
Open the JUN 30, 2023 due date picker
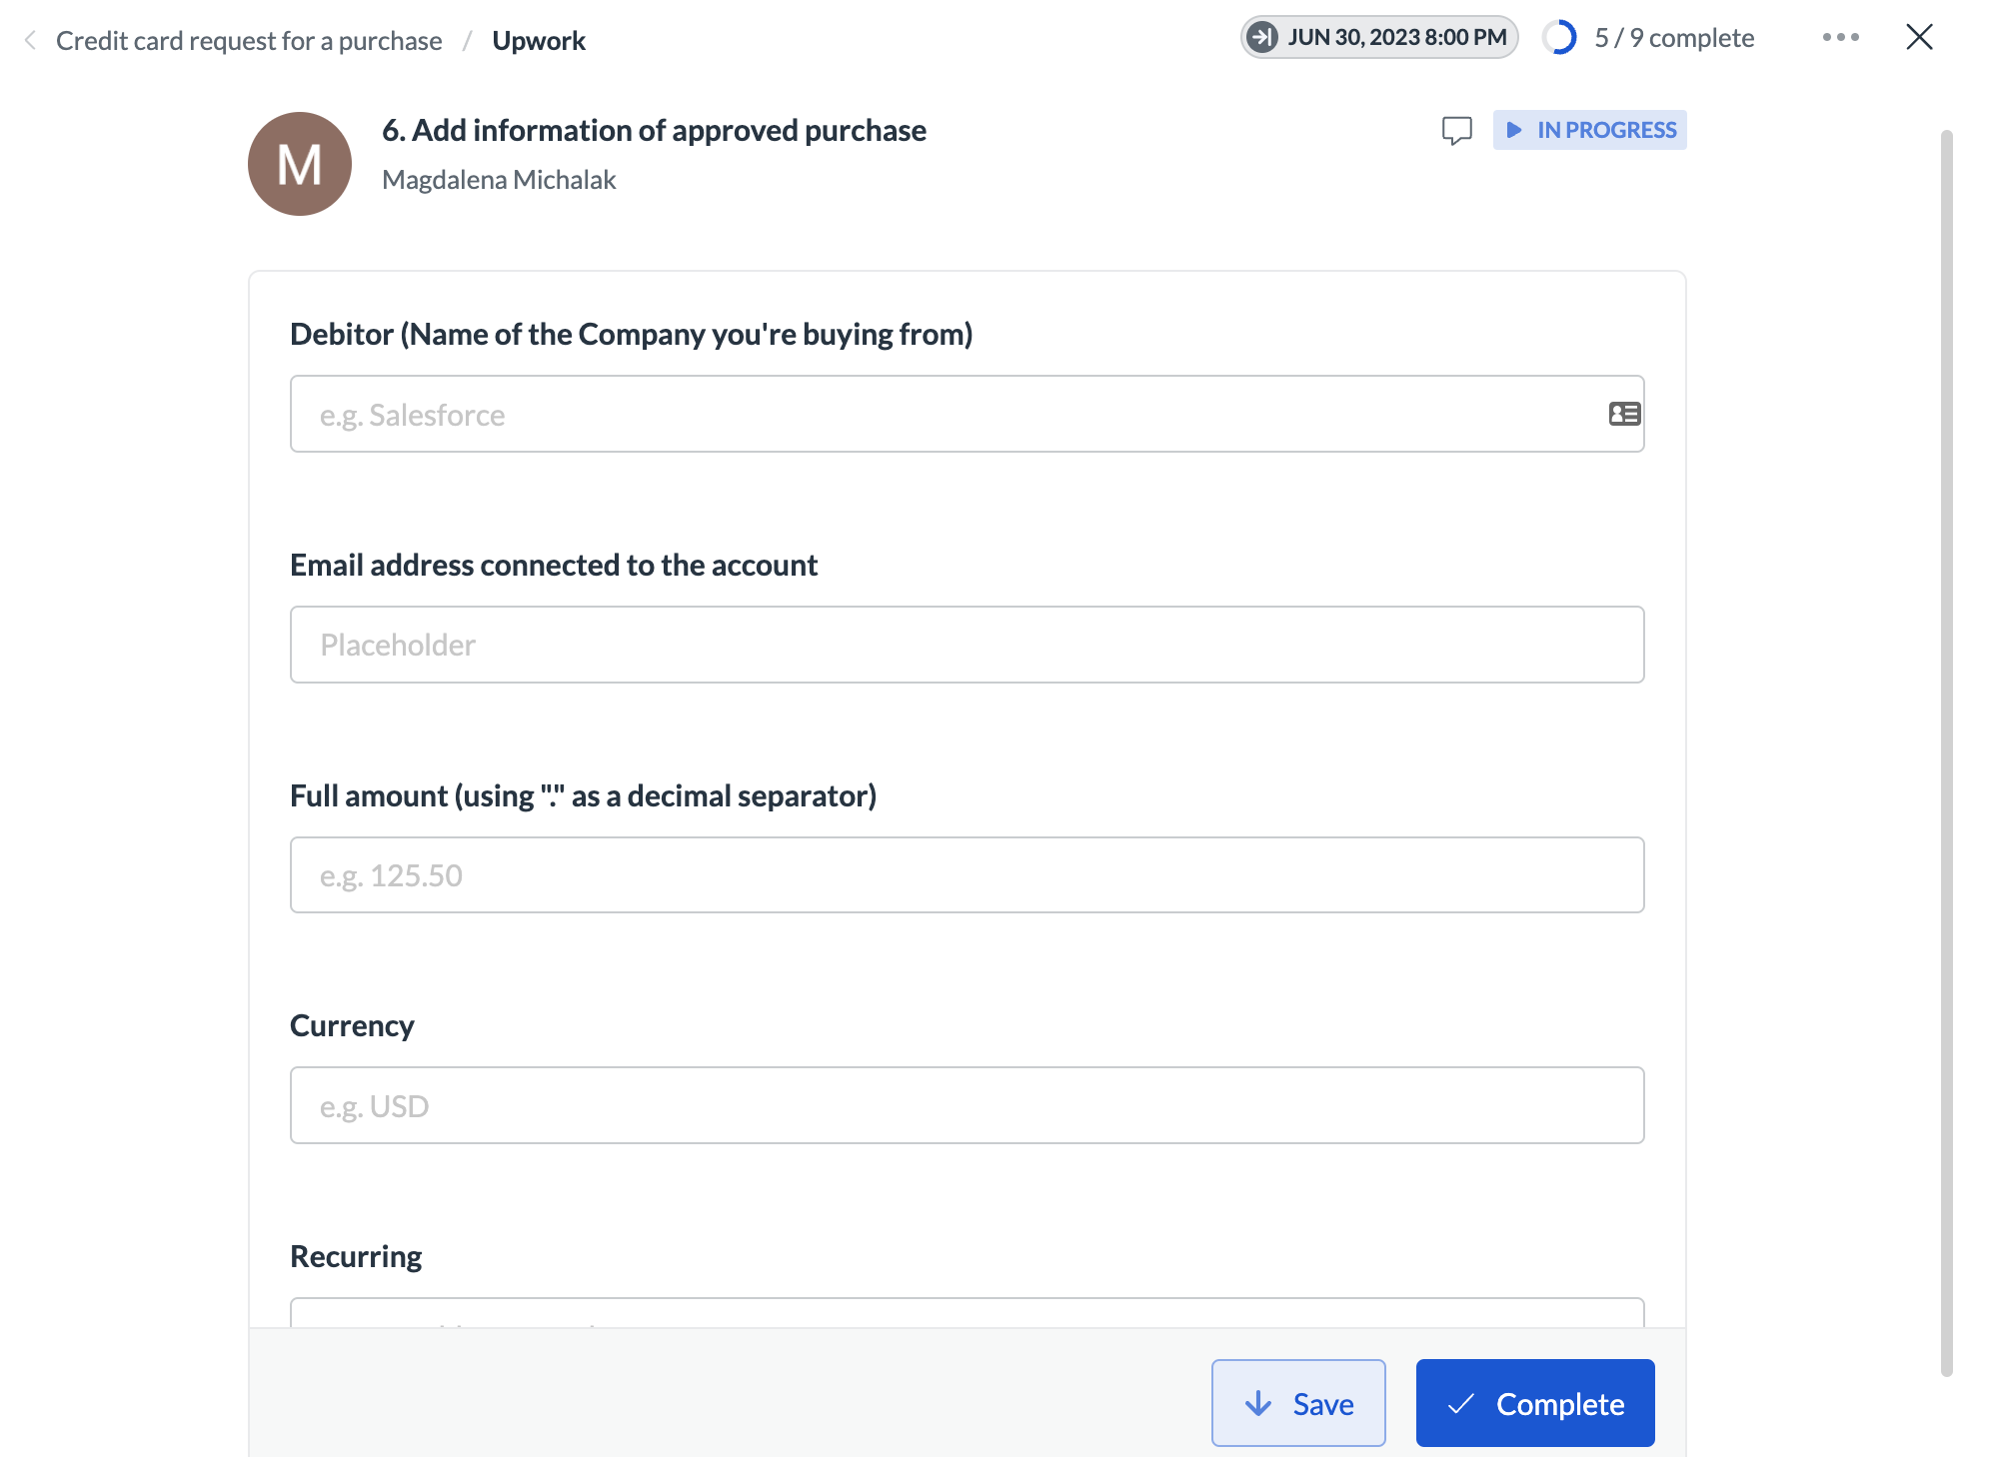pos(1395,38)
